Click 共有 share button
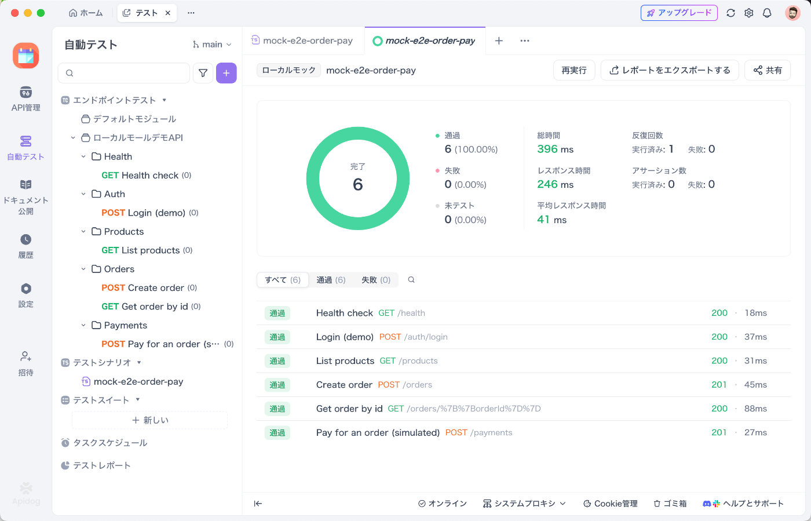811x521 pixels. coord(768,70)
